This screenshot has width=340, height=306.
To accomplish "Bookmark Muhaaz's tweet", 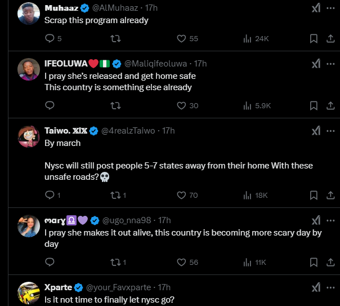I will pyautogui.click(x=314, y=38).
